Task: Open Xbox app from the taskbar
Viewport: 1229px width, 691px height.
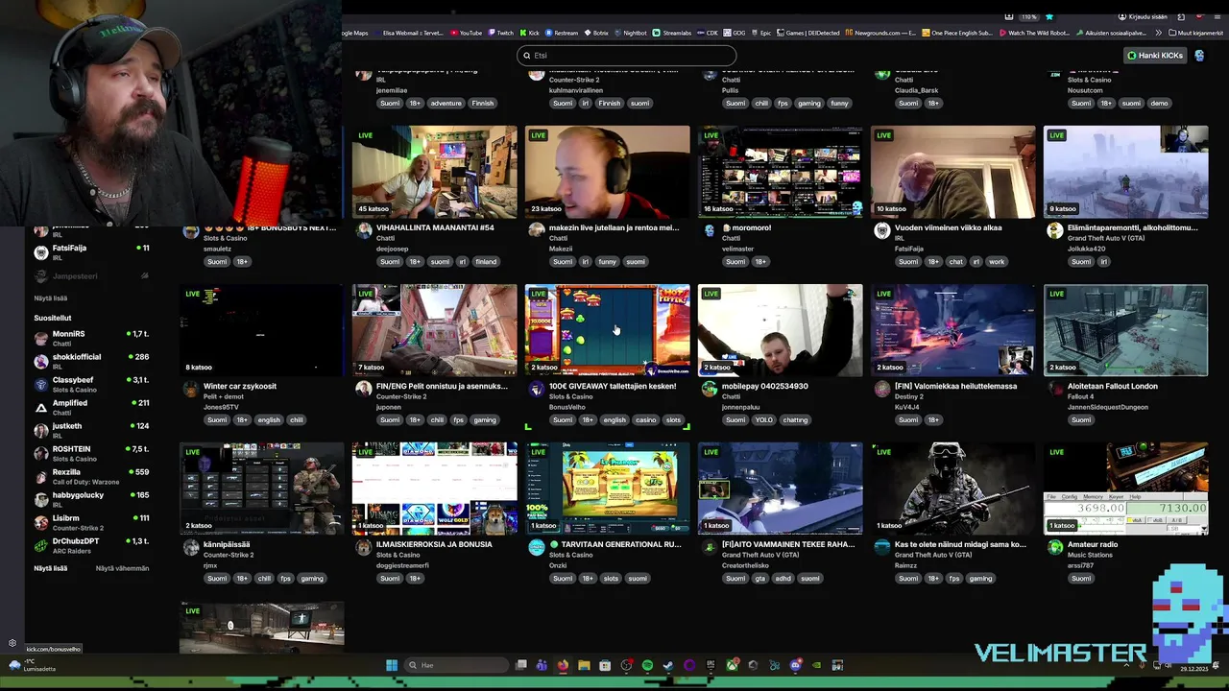Action: (733, 665)
